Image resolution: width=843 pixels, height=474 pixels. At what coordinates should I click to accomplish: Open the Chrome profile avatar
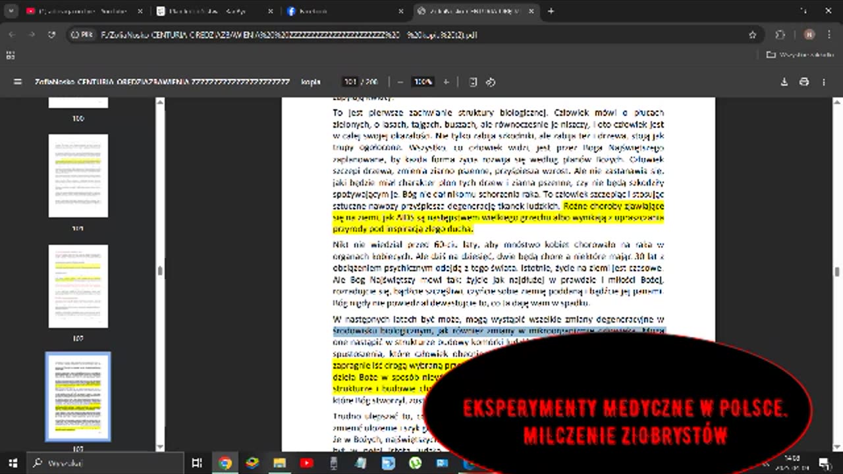pos(809,35)
